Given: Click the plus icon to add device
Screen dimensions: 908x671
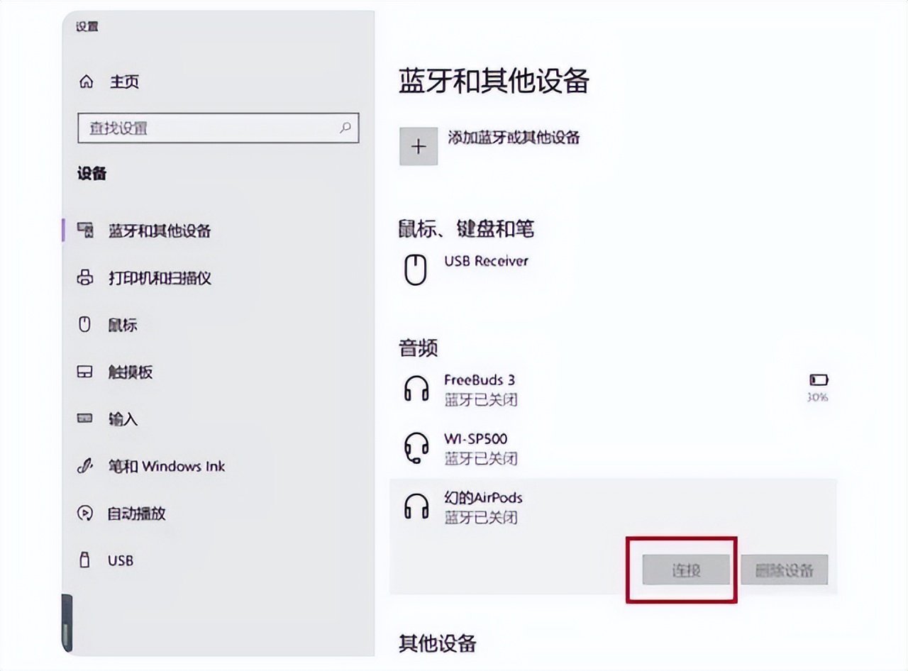Looking at the screenshot, I should point(419,146).
